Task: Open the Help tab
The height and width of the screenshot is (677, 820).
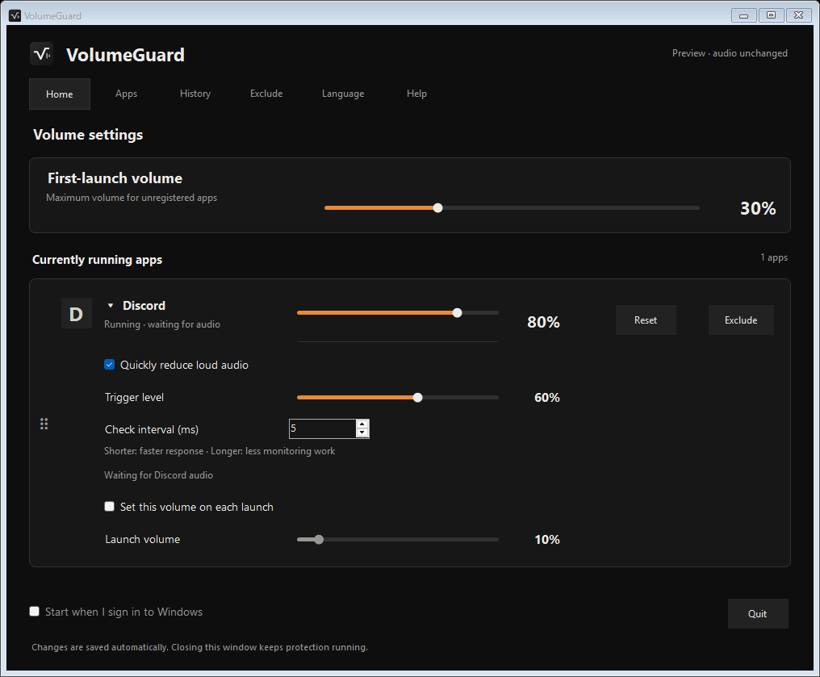Action: pyautogui.click(x=416, y=94)
